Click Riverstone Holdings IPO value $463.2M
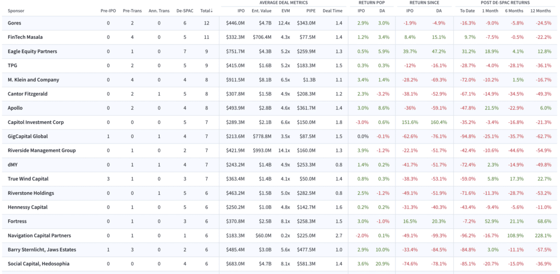This screenshot has height=274, width=560. tap(235, 193)
